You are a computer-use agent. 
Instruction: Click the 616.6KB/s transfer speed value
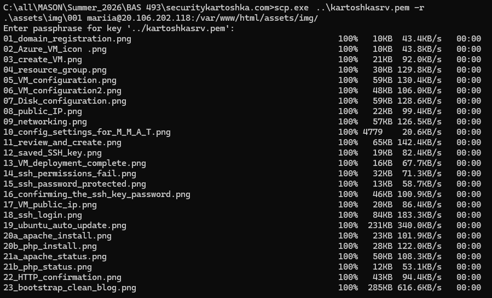(419, 287)
